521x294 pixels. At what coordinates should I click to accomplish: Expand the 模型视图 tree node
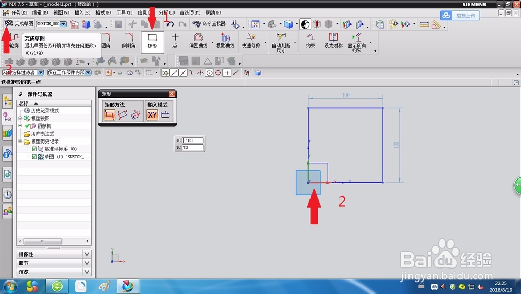tap(20, 118)
